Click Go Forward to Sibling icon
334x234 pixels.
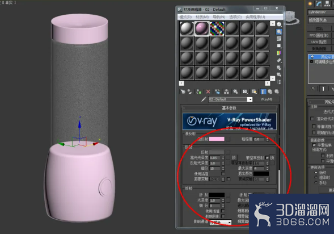pyautogui.click(x=277, y=91)
